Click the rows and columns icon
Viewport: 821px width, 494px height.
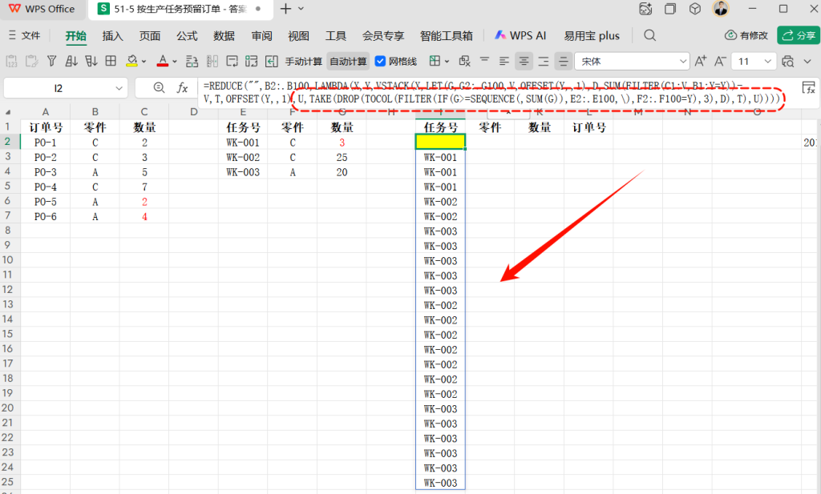coord(192,61)
